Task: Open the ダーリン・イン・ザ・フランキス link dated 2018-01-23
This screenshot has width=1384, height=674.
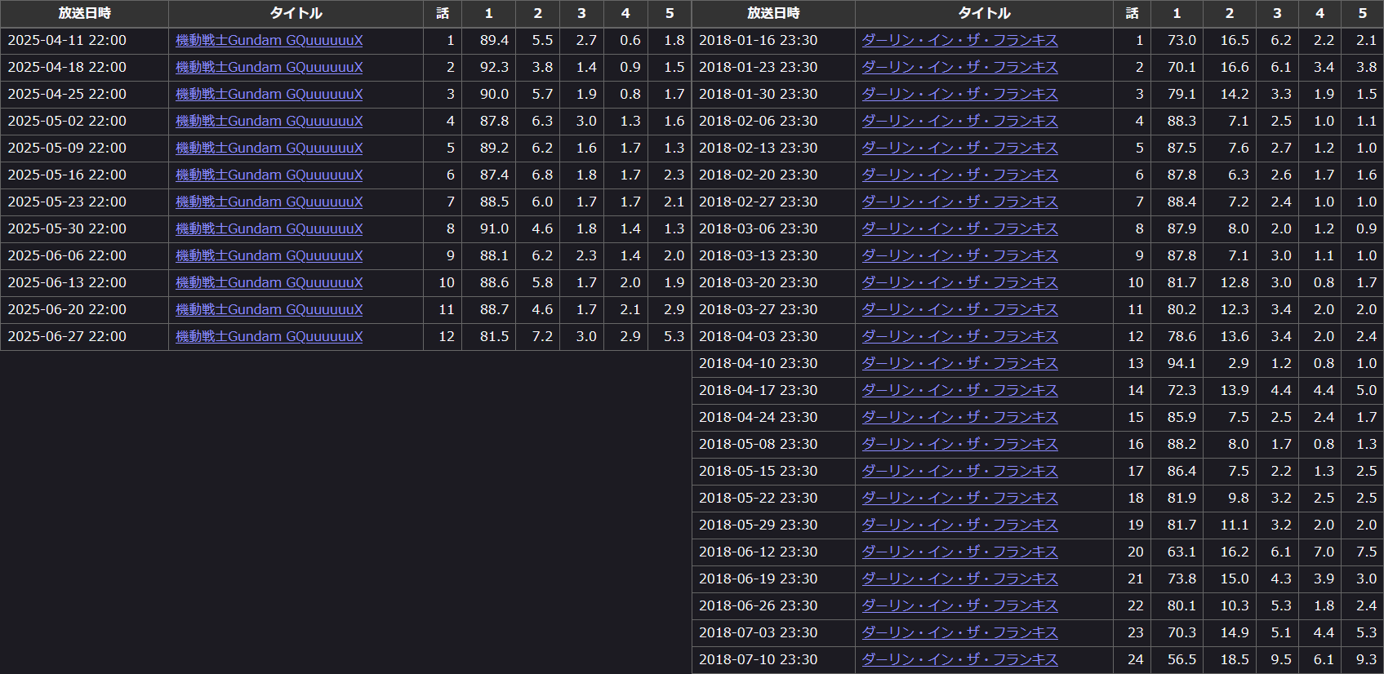Action: [959, 67]
